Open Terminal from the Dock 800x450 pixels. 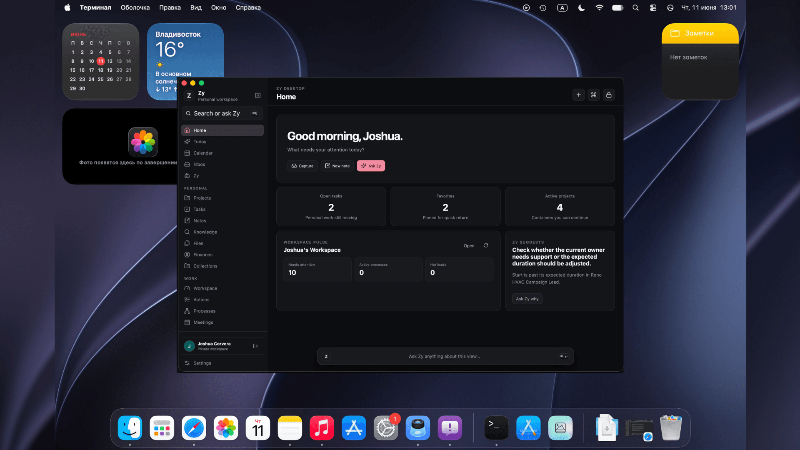point(496,428)
